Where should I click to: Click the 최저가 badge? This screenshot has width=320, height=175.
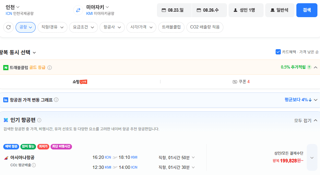[43, 147]
